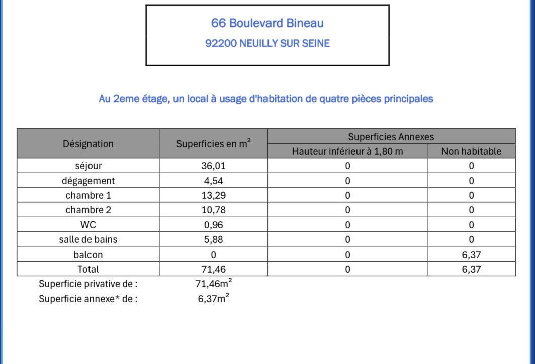Image resolution: width=535 pixels, height=364 pixels.
Task: Click the Hauteur inférieur à 1,80 m header
Action: [x=347, y=151]
